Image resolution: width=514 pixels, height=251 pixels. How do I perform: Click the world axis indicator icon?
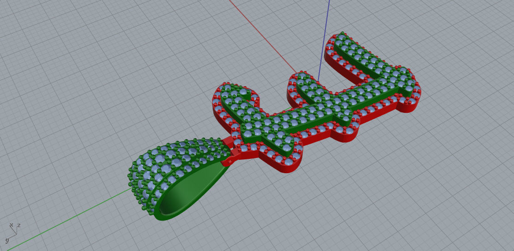pos(13,232)
